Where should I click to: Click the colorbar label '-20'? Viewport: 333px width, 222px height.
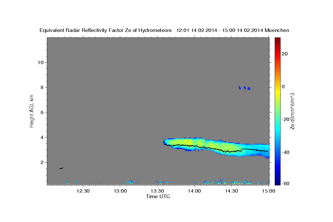(286, 119)
